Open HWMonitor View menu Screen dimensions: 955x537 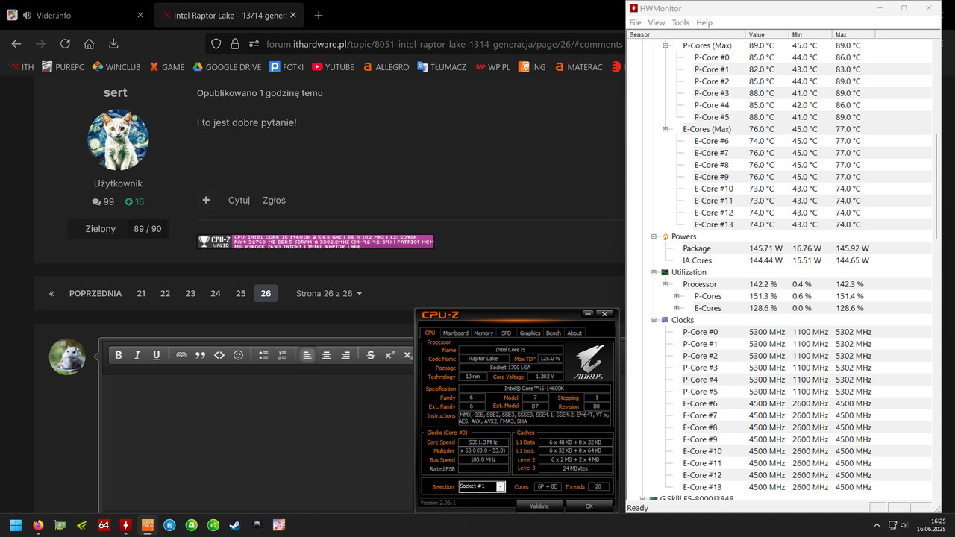(657, 23)
